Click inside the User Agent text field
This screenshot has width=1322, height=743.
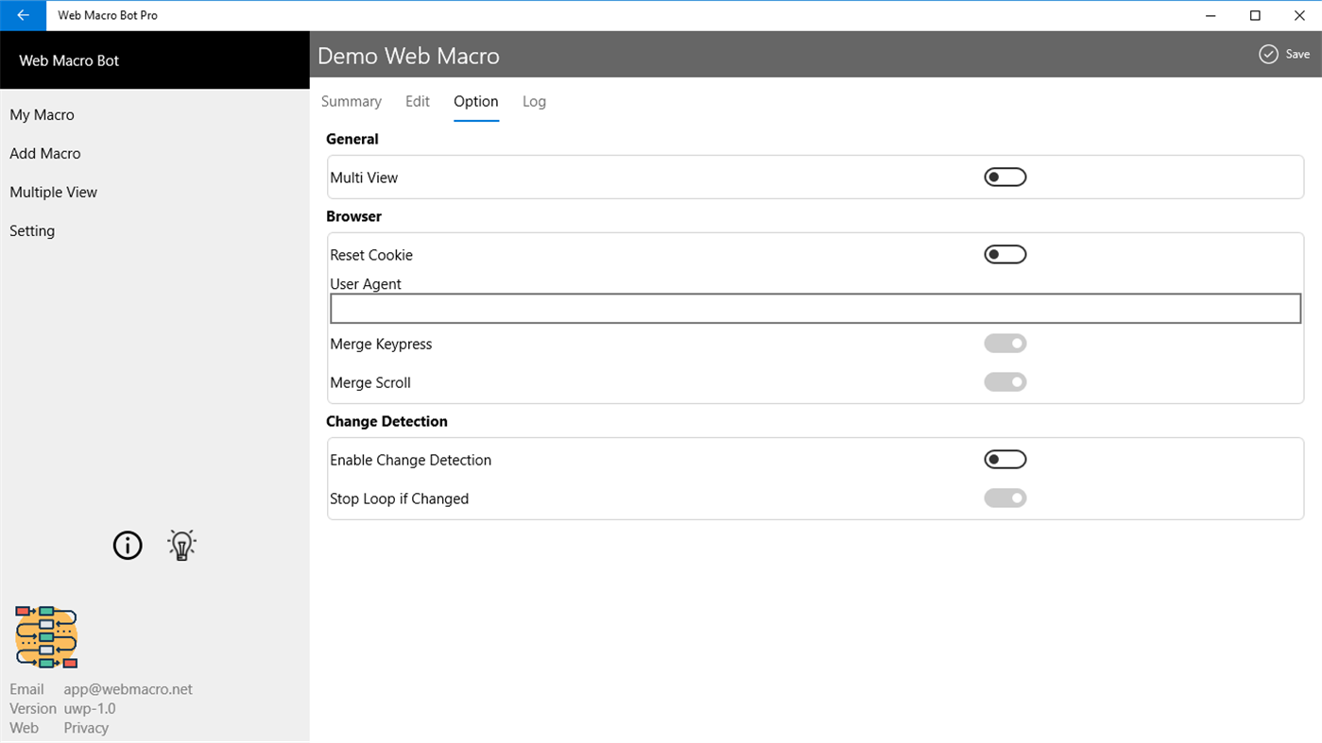click(815, 308)
